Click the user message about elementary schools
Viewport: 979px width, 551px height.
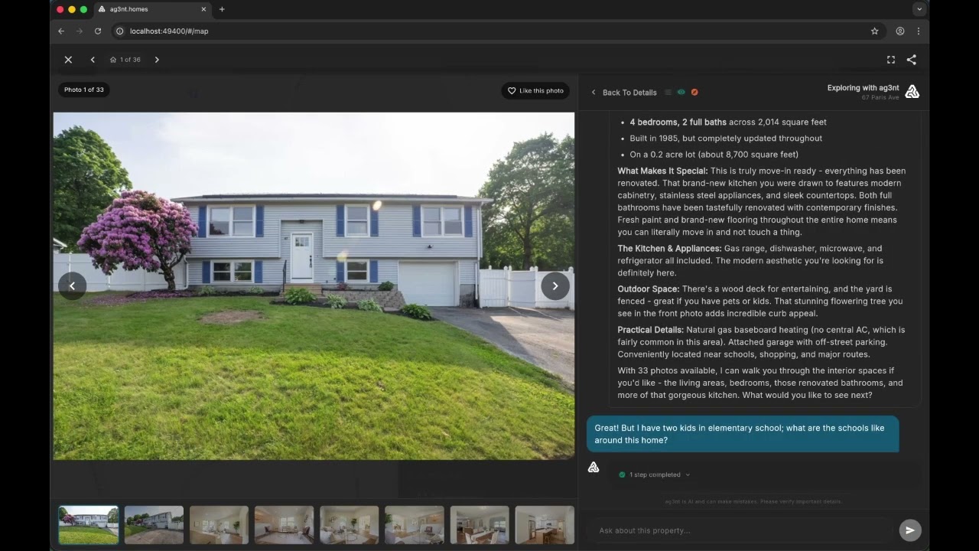[x=742, y=434]
